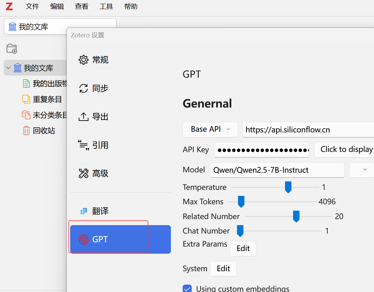Click the gear icon for 常规 settings
374x292 pixels.
coord(84,60)
